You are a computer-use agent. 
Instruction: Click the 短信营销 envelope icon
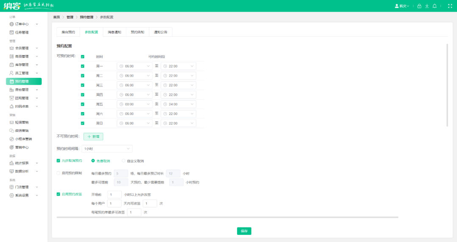pos(12,122)
